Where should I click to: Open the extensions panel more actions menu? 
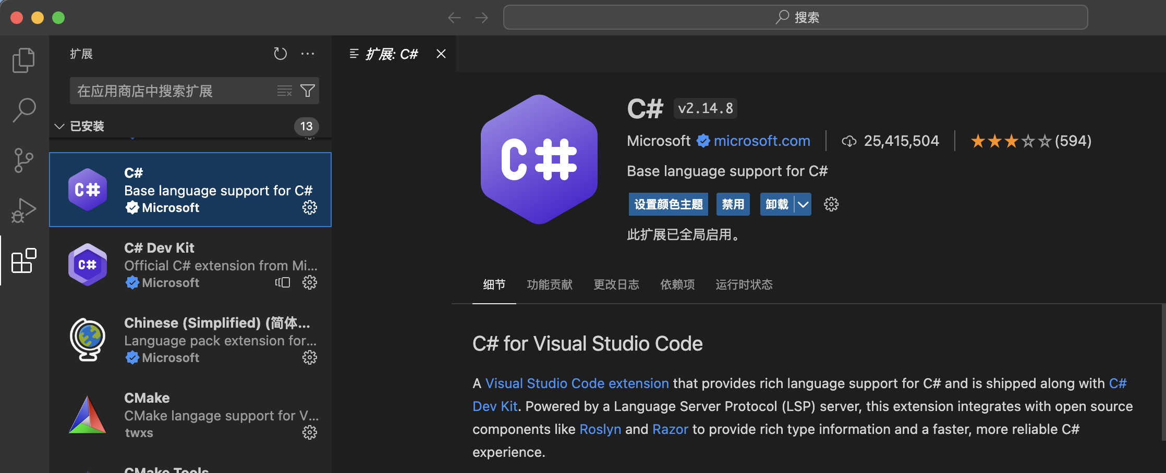pyautogui.click(x=308, y=54)
